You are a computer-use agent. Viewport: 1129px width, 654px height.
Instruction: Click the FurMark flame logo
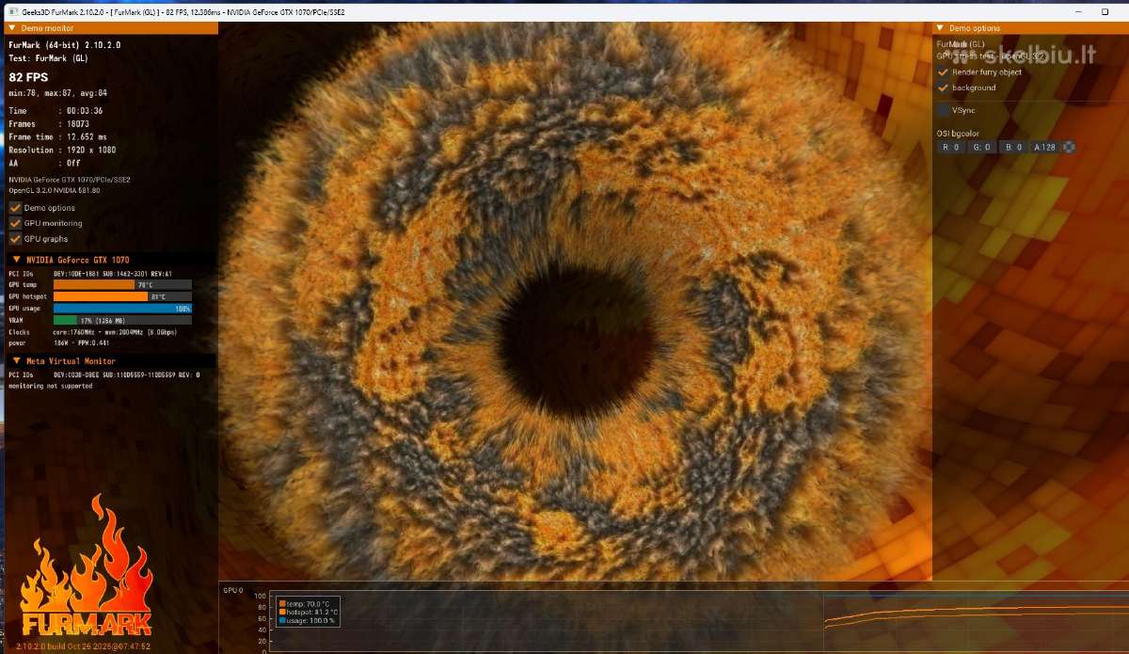87,566
